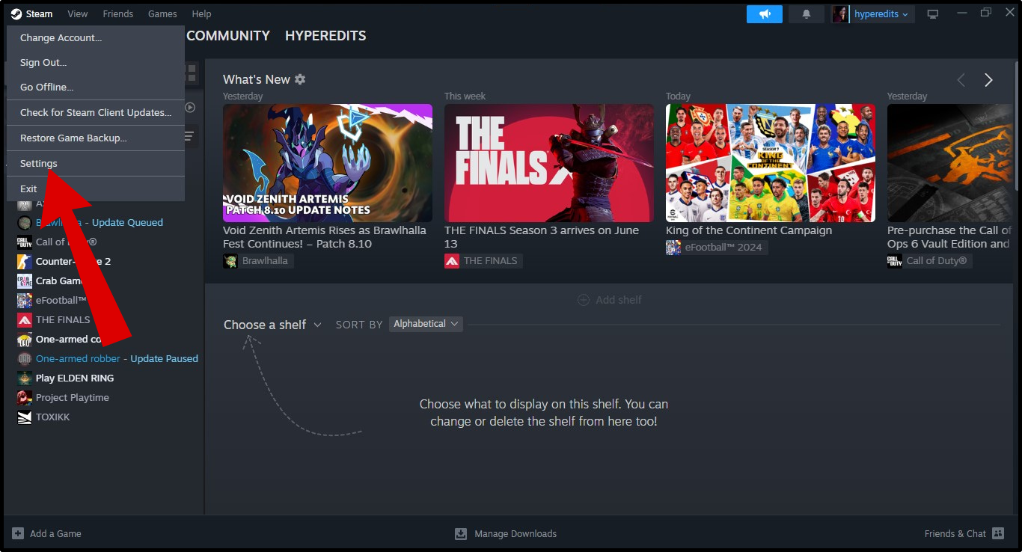
Task: Open What's New settings gear
Action: point(300,79)
